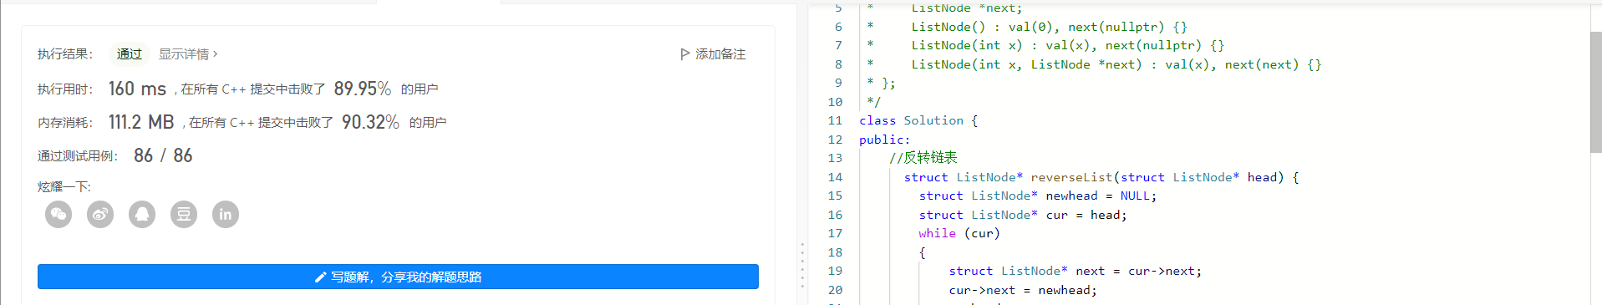This screenshot has width=1602, height=305.
Task: Click the 炫耀一下 label
Action: coord(64,186)
